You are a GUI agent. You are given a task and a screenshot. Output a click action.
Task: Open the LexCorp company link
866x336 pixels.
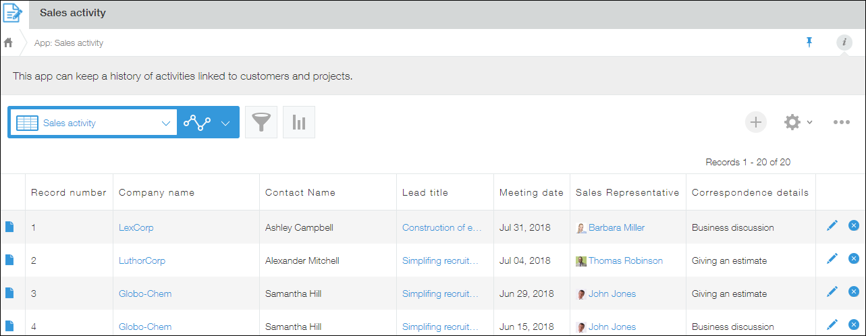click(136, 227)
